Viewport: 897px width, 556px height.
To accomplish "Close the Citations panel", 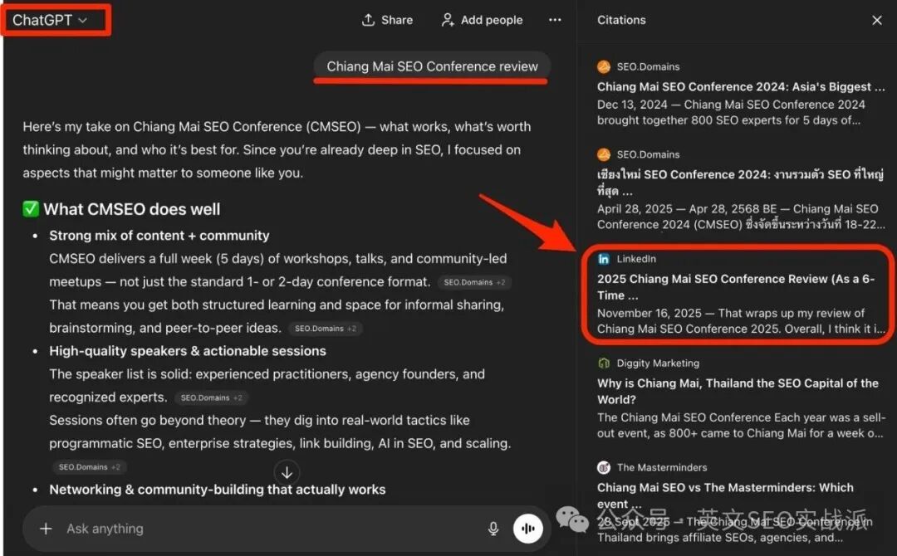I will pos(876,21).
